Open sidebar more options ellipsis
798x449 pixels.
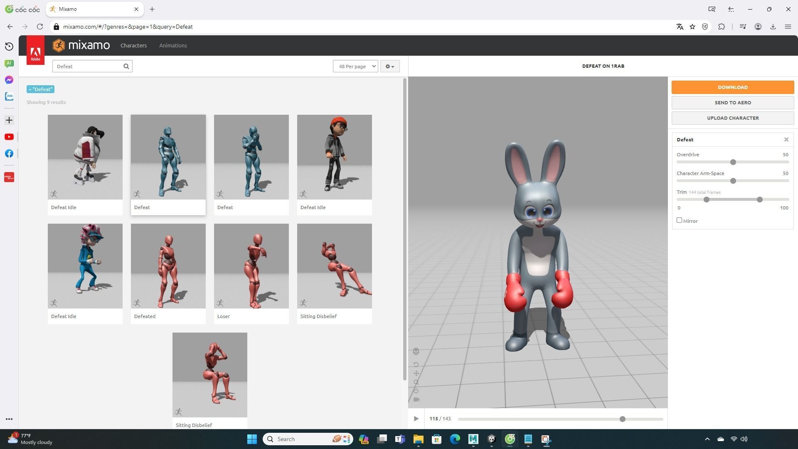(9, 419)
